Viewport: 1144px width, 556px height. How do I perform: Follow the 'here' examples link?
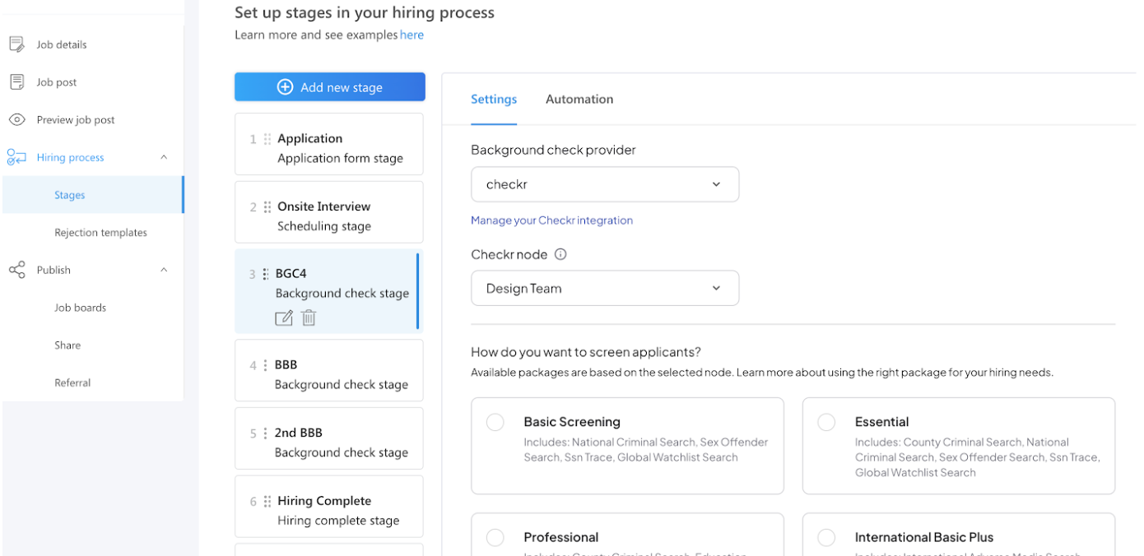pyautogui.click(x=412, y=35)
